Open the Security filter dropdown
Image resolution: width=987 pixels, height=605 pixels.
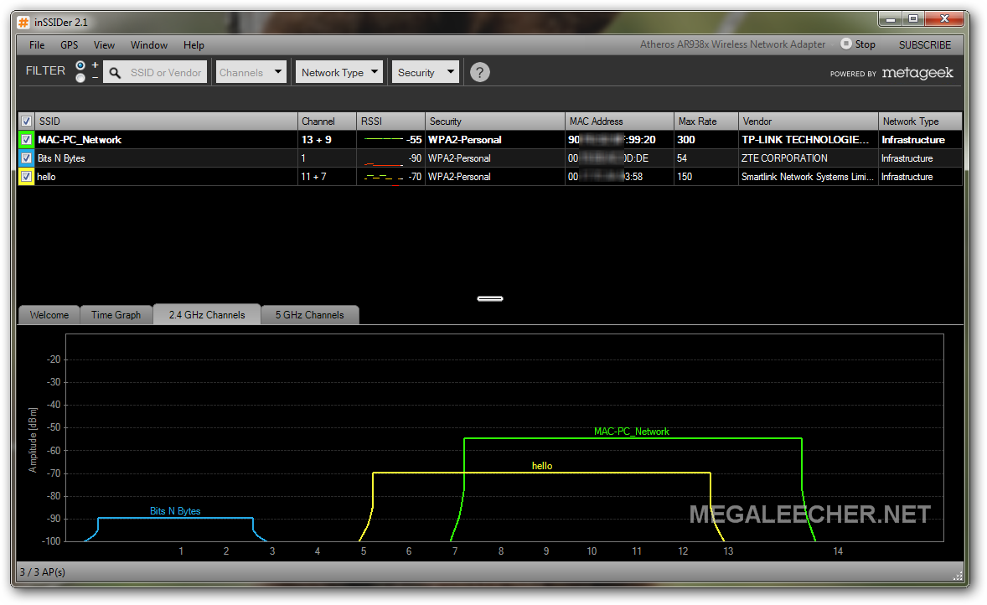(x=426, y=72)
